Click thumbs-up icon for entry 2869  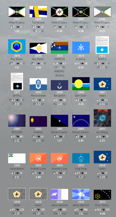pos(54,100)
